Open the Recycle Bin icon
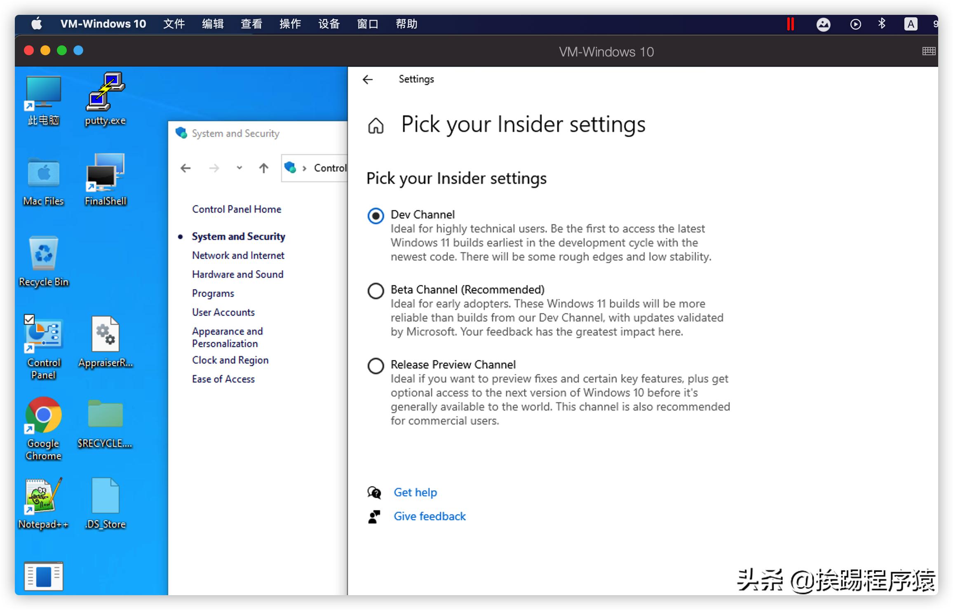The width and height of the screenshot is (953, 610). point(44,253)
